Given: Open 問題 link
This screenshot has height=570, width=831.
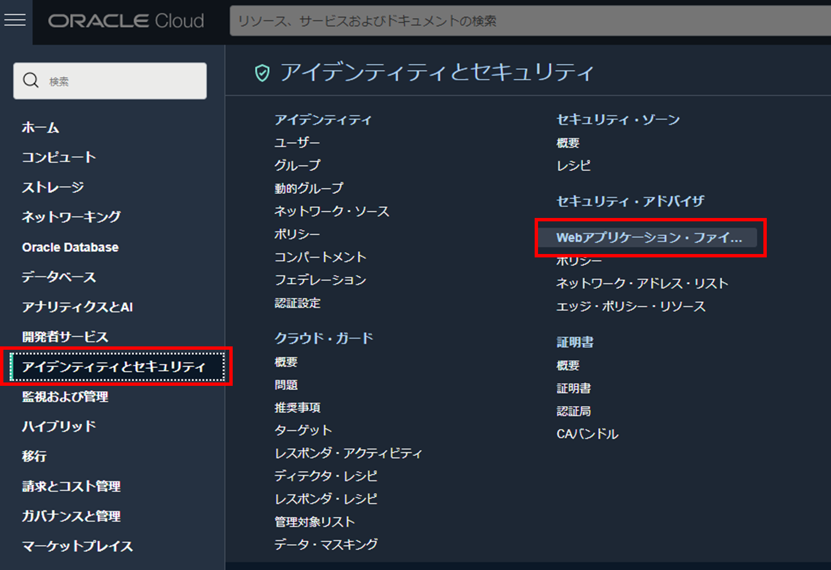Looking at the screenshot, I should (x=286, y=385).
